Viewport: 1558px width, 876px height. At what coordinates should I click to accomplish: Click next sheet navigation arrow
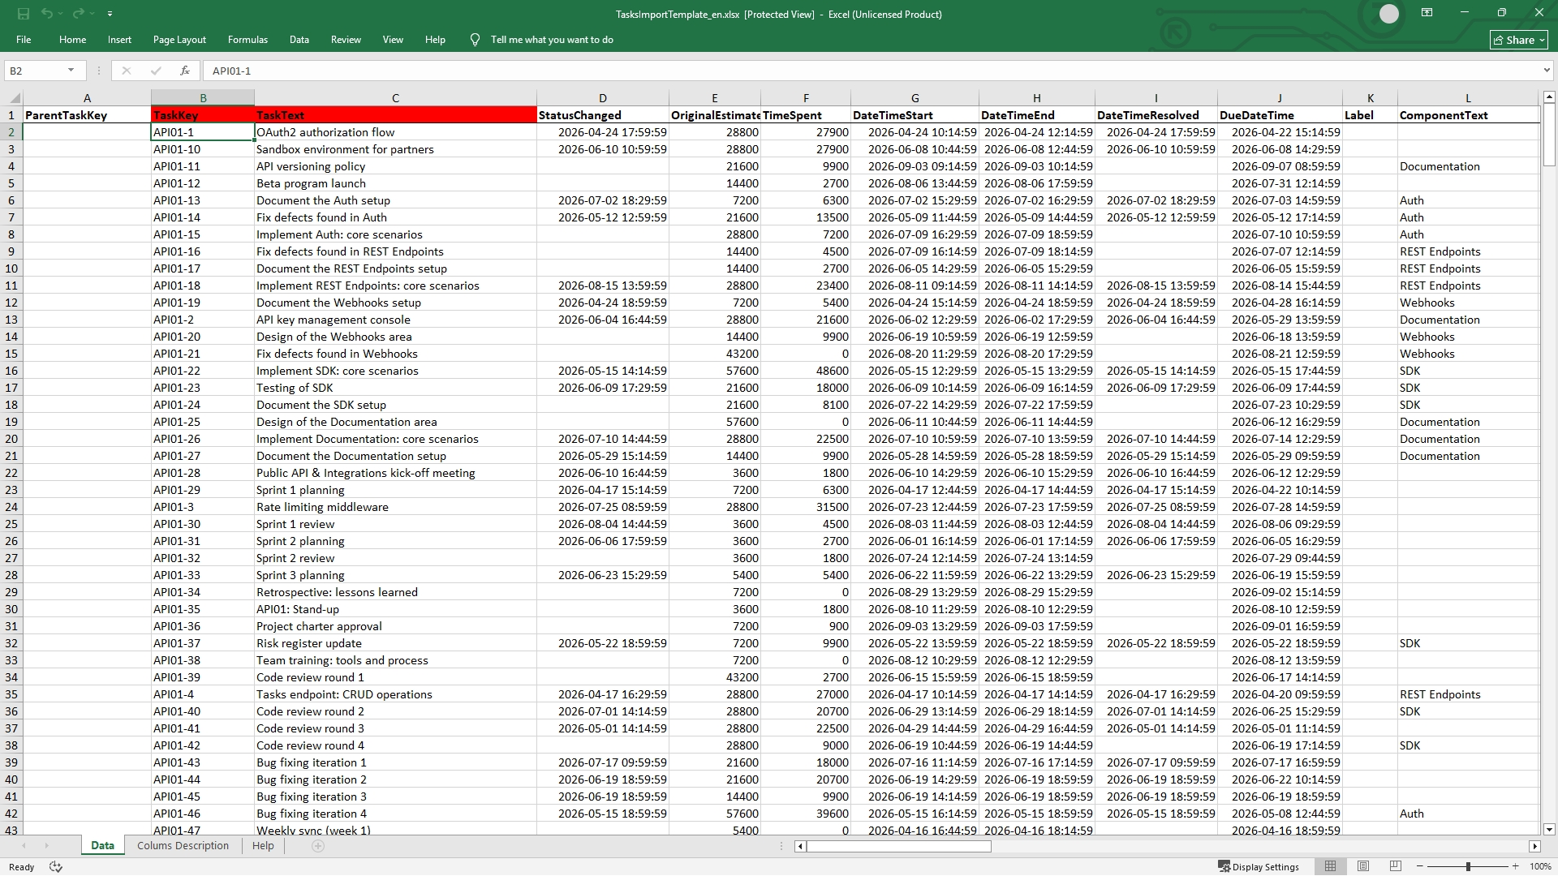coord(46,846)
